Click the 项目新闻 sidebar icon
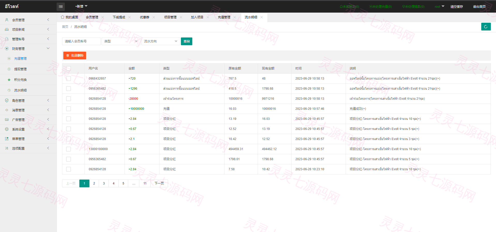Screen dimensions: 496x232 coord(7,29)
